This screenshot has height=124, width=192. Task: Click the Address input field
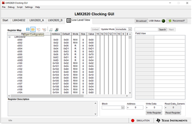135,107
